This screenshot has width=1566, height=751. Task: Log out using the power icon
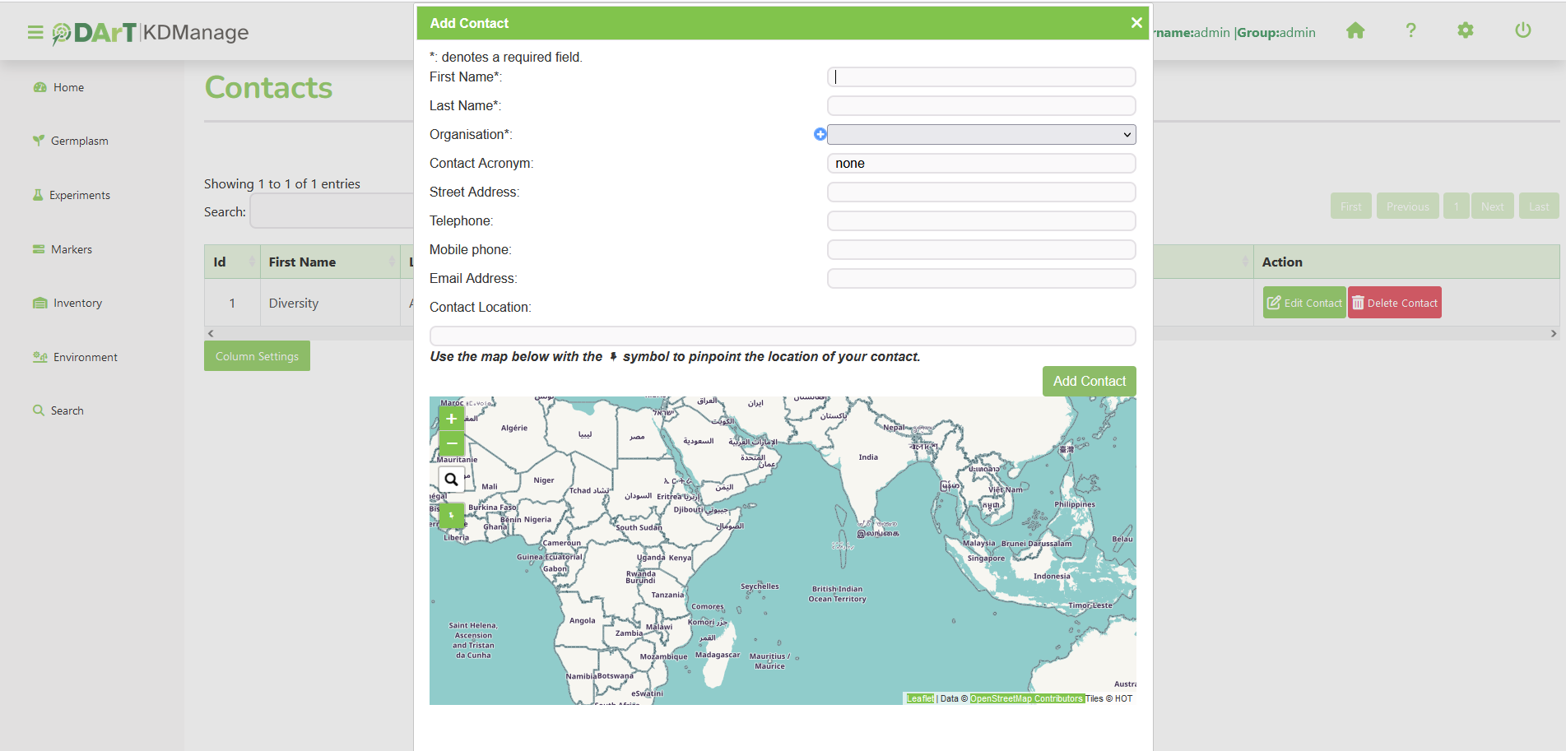(1522, 31)
